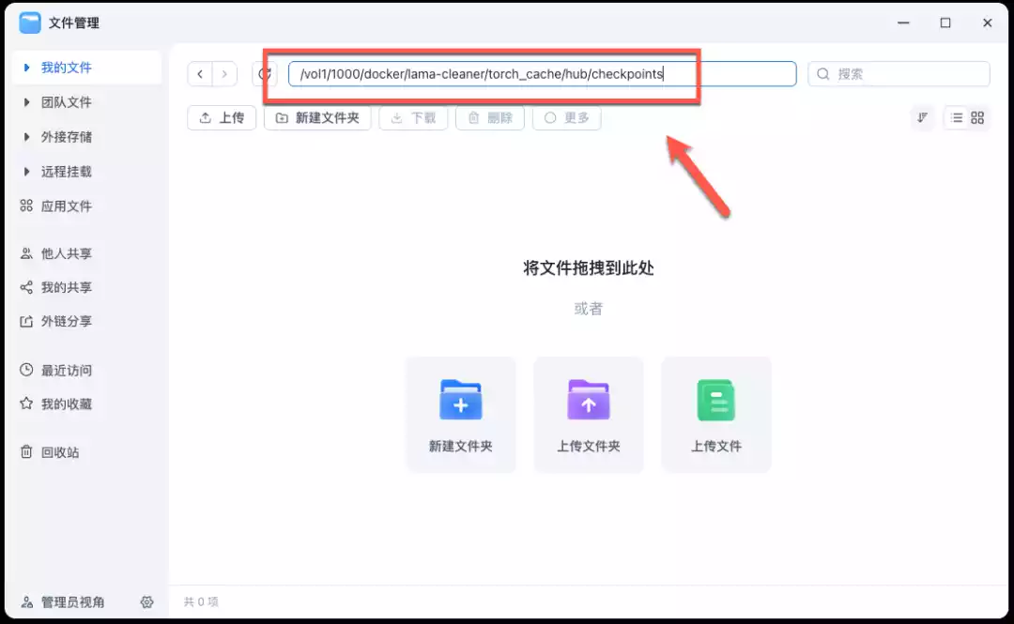Image resolution: width=1014 pixels, height=624 pixels.
Task: Open settings via the gear icon
Action: tap(146, 602)
